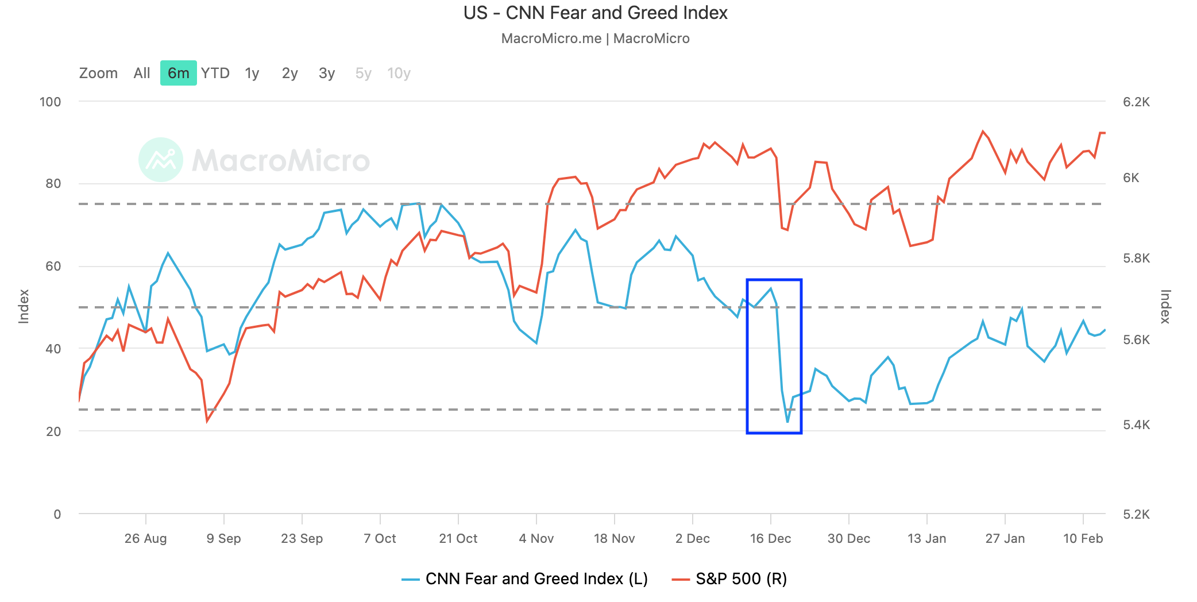This screenshot has height=602, width=1197.
Task: Pick the 3y zoom range
Action: click(x=327, y=74)
